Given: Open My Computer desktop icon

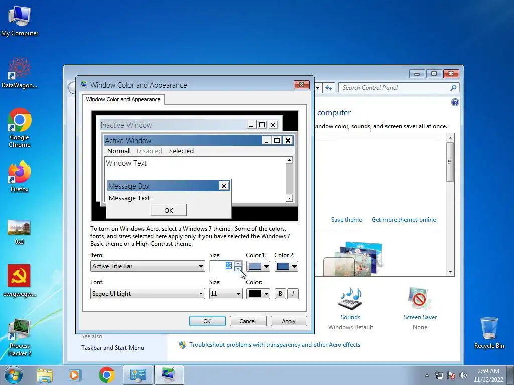Looking at the screenshot, I should (x=20, y=20).
